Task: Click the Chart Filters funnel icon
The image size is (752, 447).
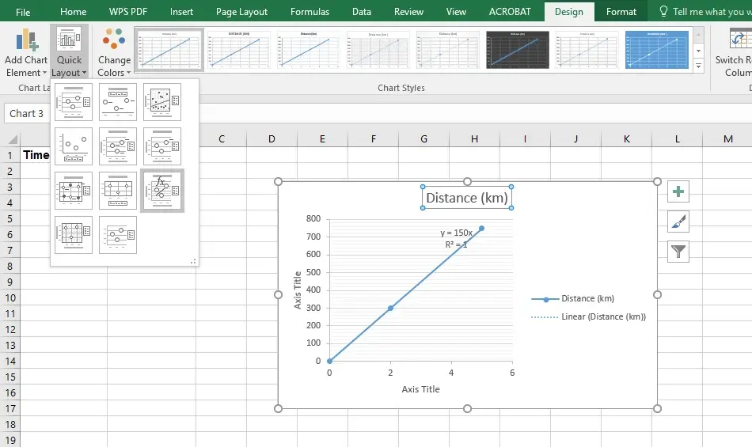Action: (x=678, y=252)
